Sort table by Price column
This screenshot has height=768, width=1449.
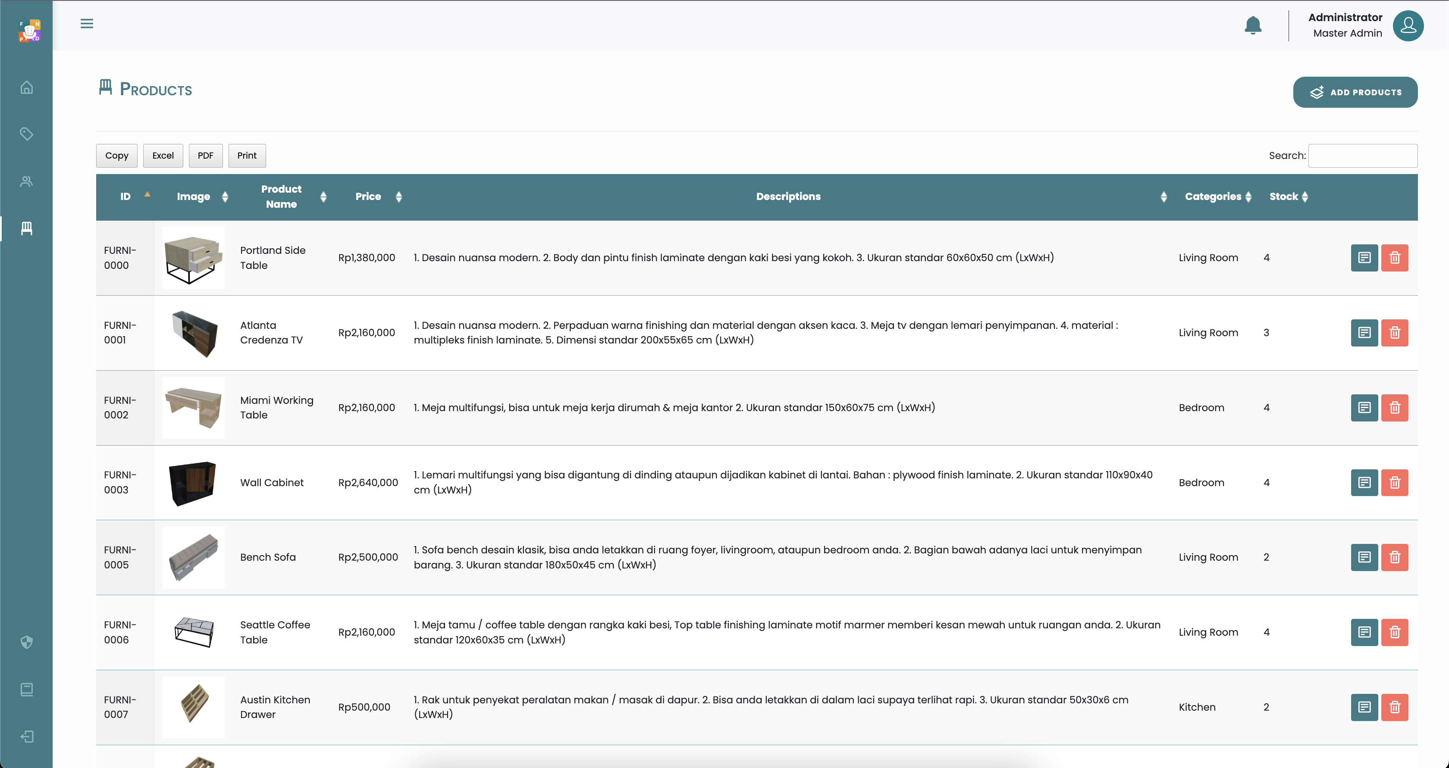coord(368,197)
